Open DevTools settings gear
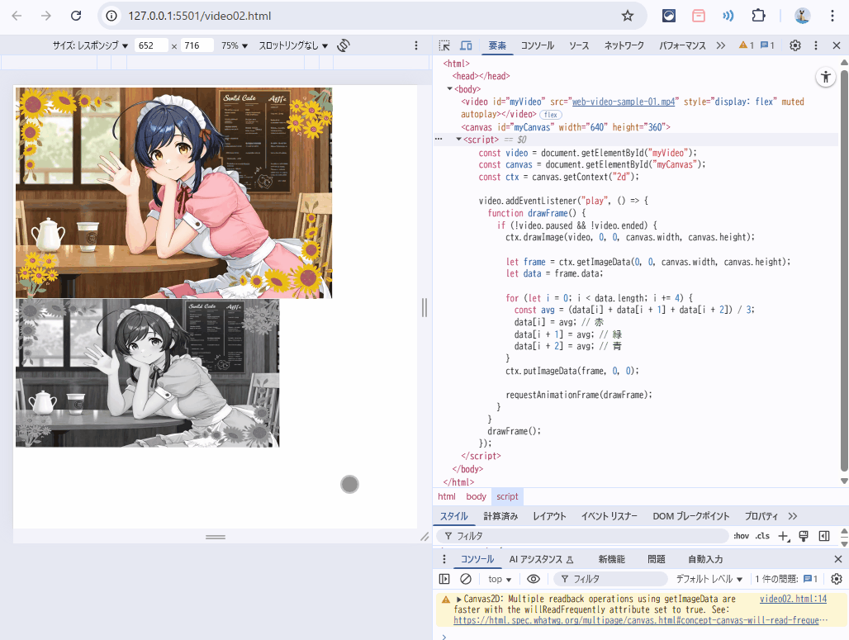 click(794, 45)
